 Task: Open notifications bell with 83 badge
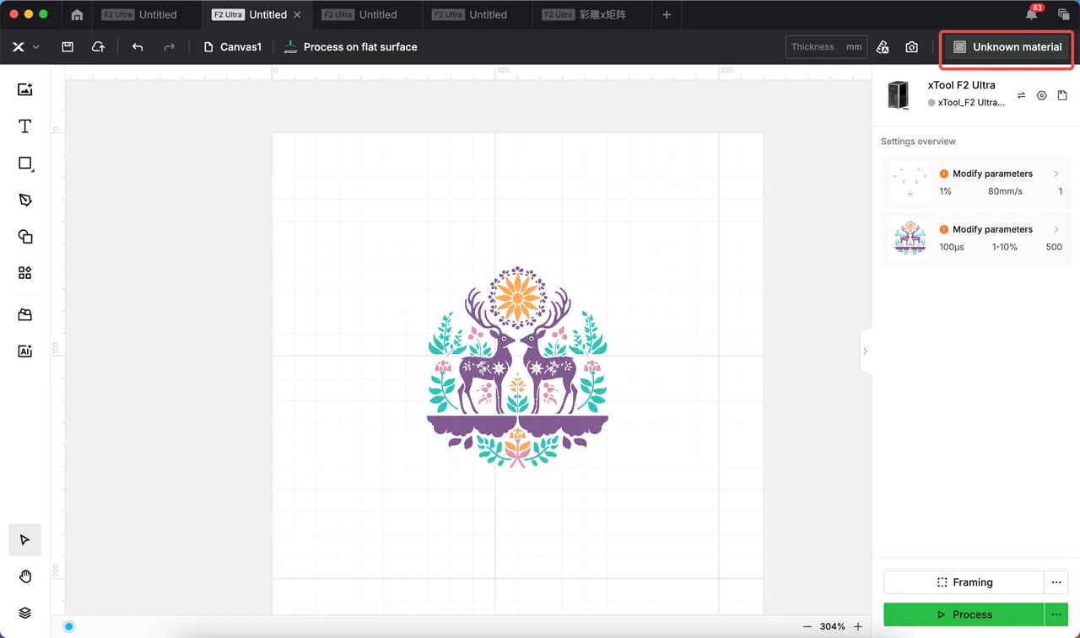pyautogui.click(x=1032, y=14)
